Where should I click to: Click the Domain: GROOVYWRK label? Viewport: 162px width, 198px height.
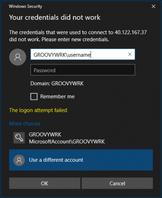pyautogui.click(x=57, y=83)
